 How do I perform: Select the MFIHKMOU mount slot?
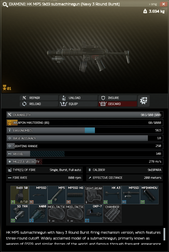point(149,195)
